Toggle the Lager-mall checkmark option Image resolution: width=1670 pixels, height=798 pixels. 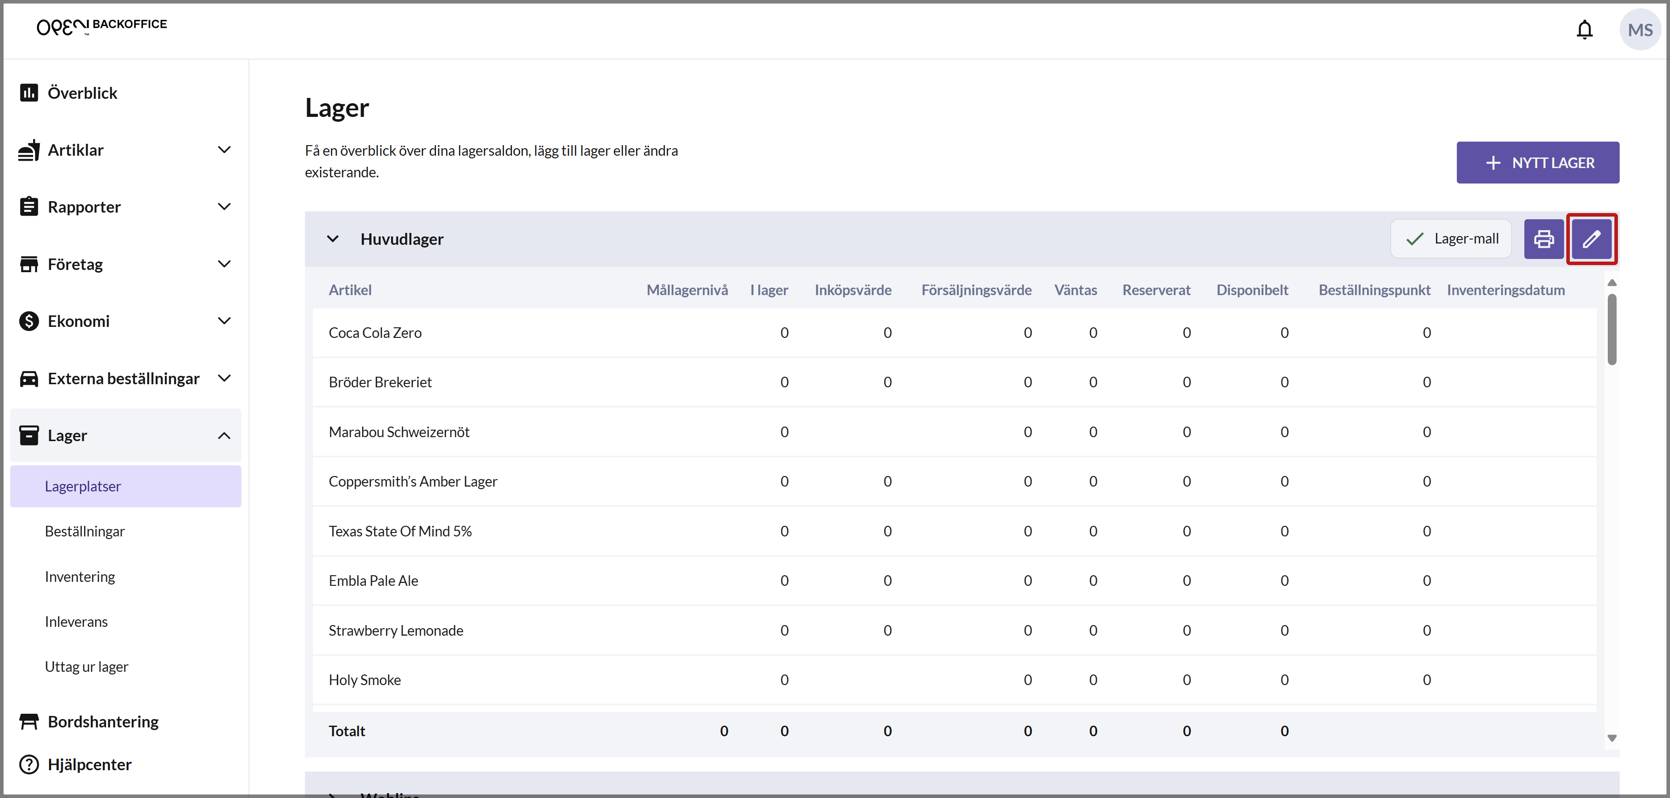click(1451, 239)
